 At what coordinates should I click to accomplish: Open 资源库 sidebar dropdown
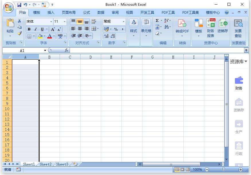click(x=246, y=61)
